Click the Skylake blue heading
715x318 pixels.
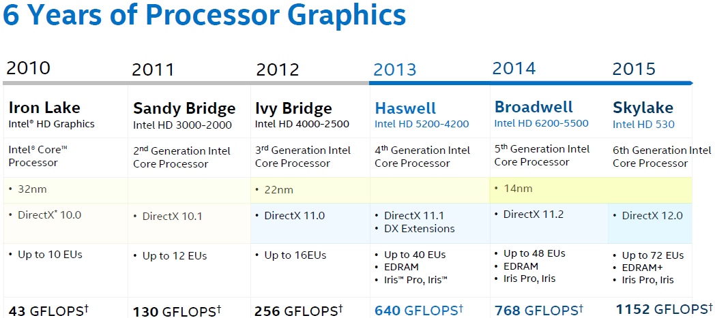coord(643,108)
